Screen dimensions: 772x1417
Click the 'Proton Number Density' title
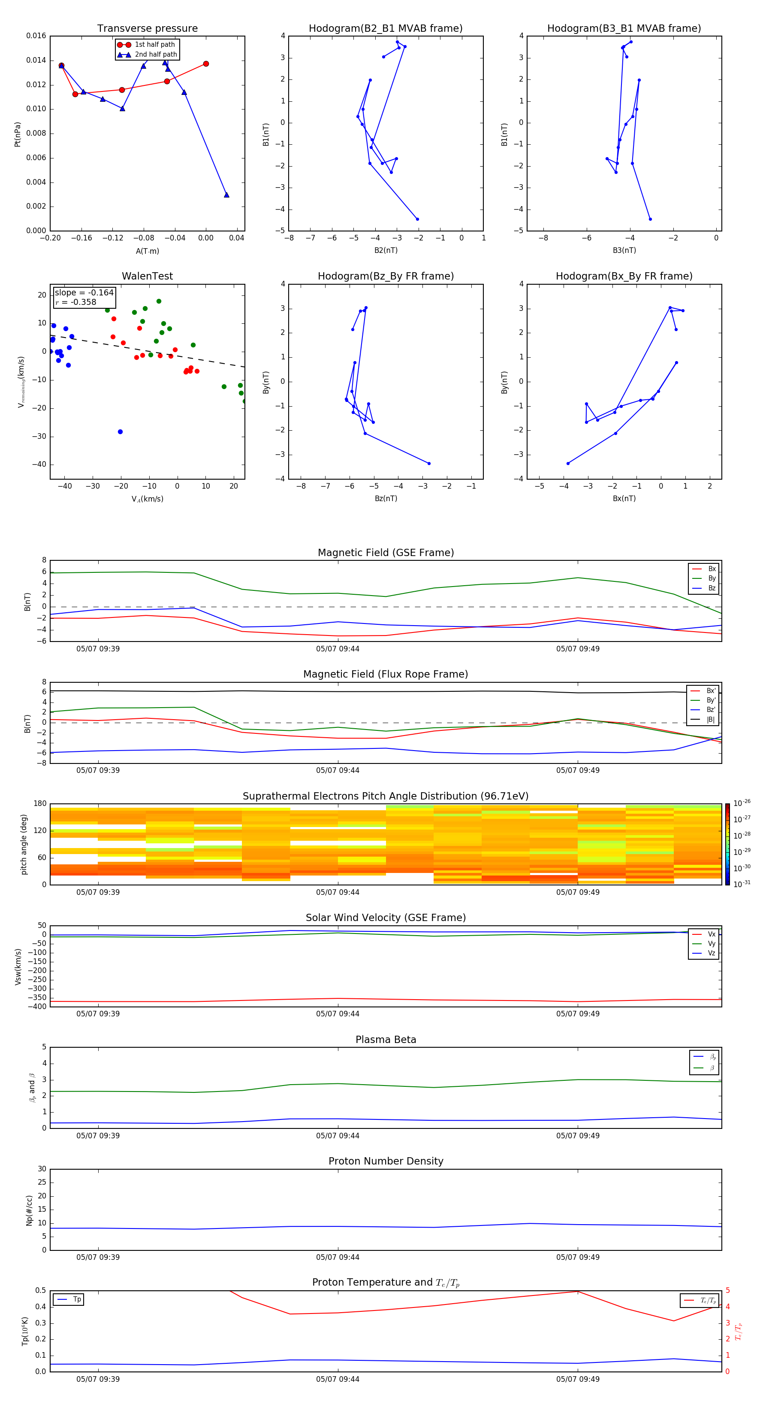pyautogui.click(x=386, y=1161)
